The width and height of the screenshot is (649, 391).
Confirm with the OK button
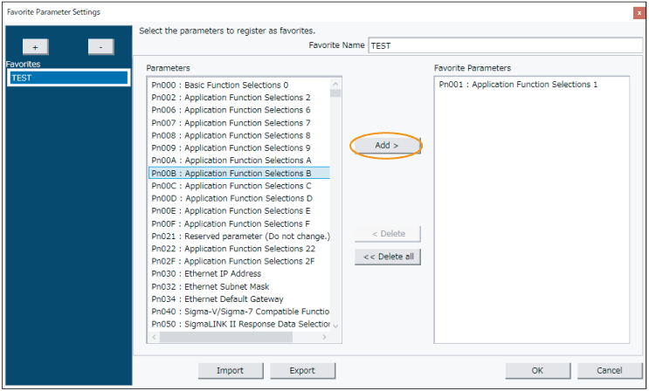coord(537,370)
